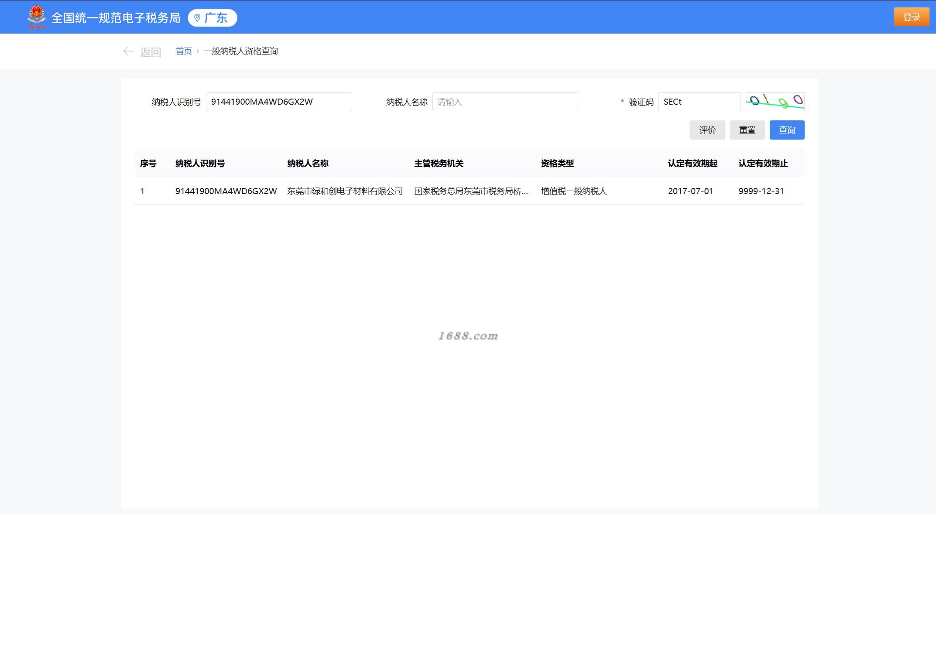Click the 一般纳税人资格查询 breadcrumb item
This screenshot has width=936, height=670.
tap(240, 51)
